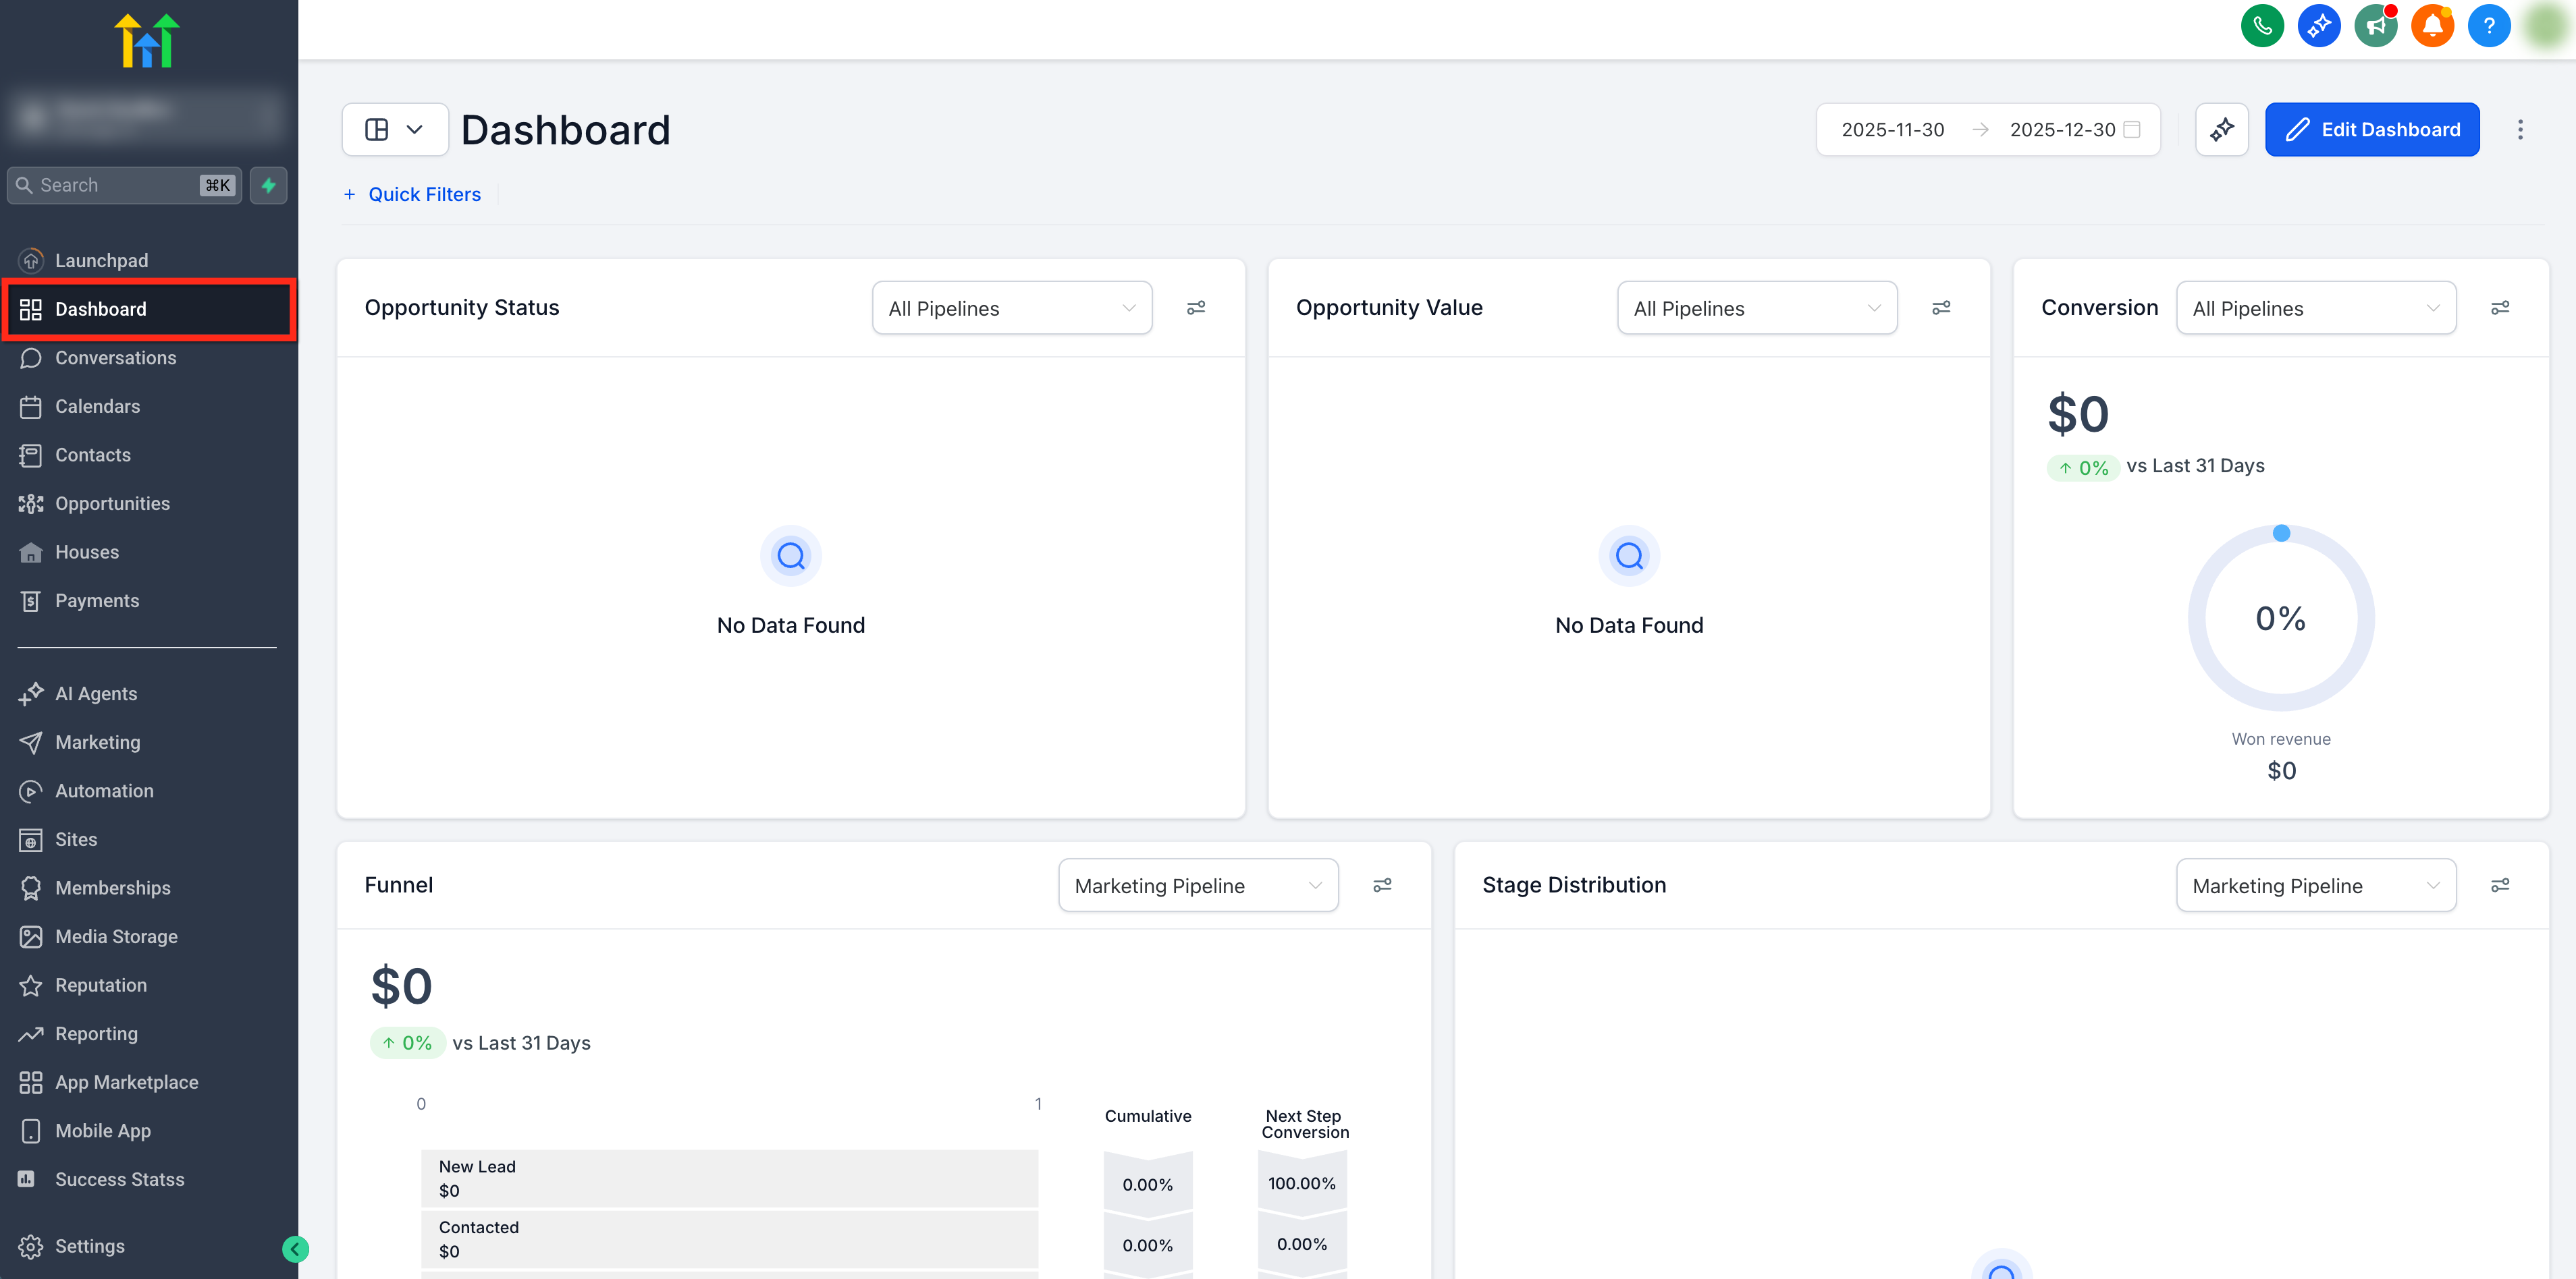Click the blue help question-mark icon
The image size is (2576, 1279).
pyautogui.click(x=2488, y=26)
